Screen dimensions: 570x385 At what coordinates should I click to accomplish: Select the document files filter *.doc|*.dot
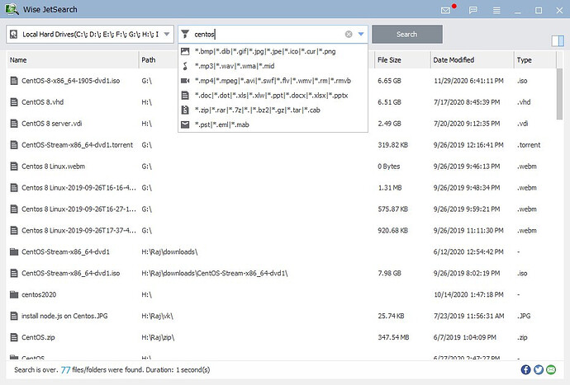[273, 96]
